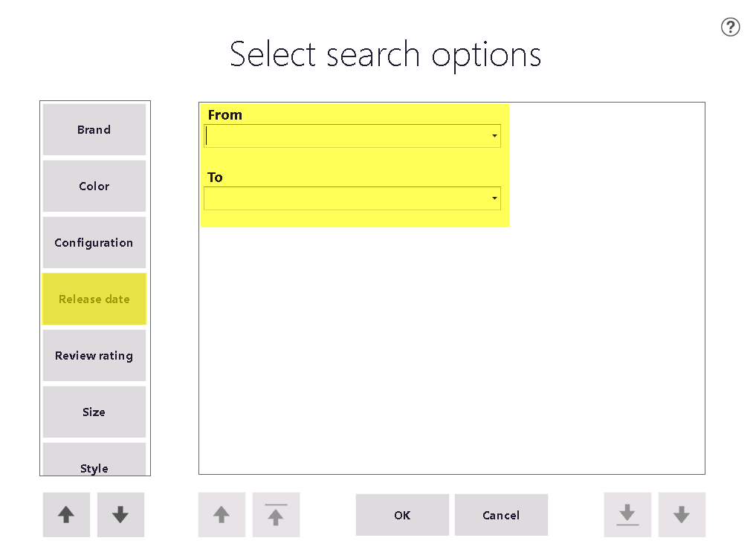Confirm search options with OK
This screenshot has width=756, height=558.
tap(402, 515)
